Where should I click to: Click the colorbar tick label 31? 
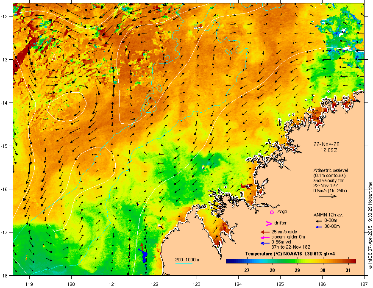(x=348, y=270)
